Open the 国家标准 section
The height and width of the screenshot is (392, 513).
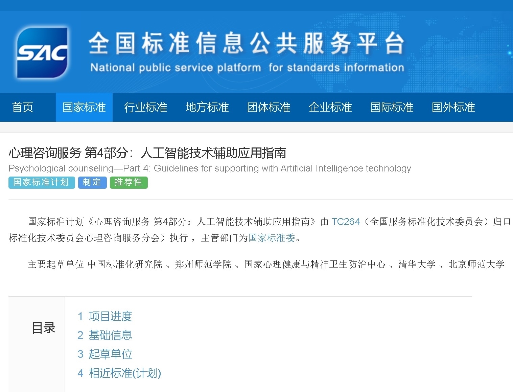pyautogui.click(x=84, y=107)
